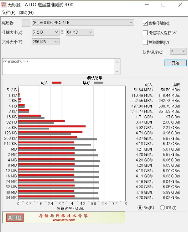Click the 51.64 MB/s write value
188x232 pixels.
(143, 90)
